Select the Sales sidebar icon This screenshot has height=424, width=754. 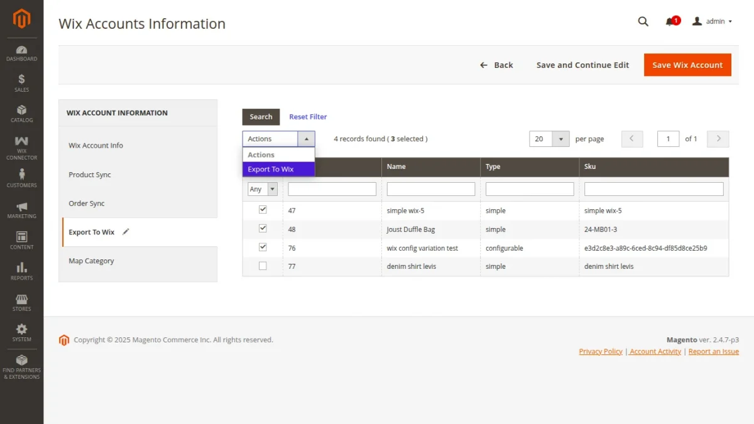pos(22,82)
